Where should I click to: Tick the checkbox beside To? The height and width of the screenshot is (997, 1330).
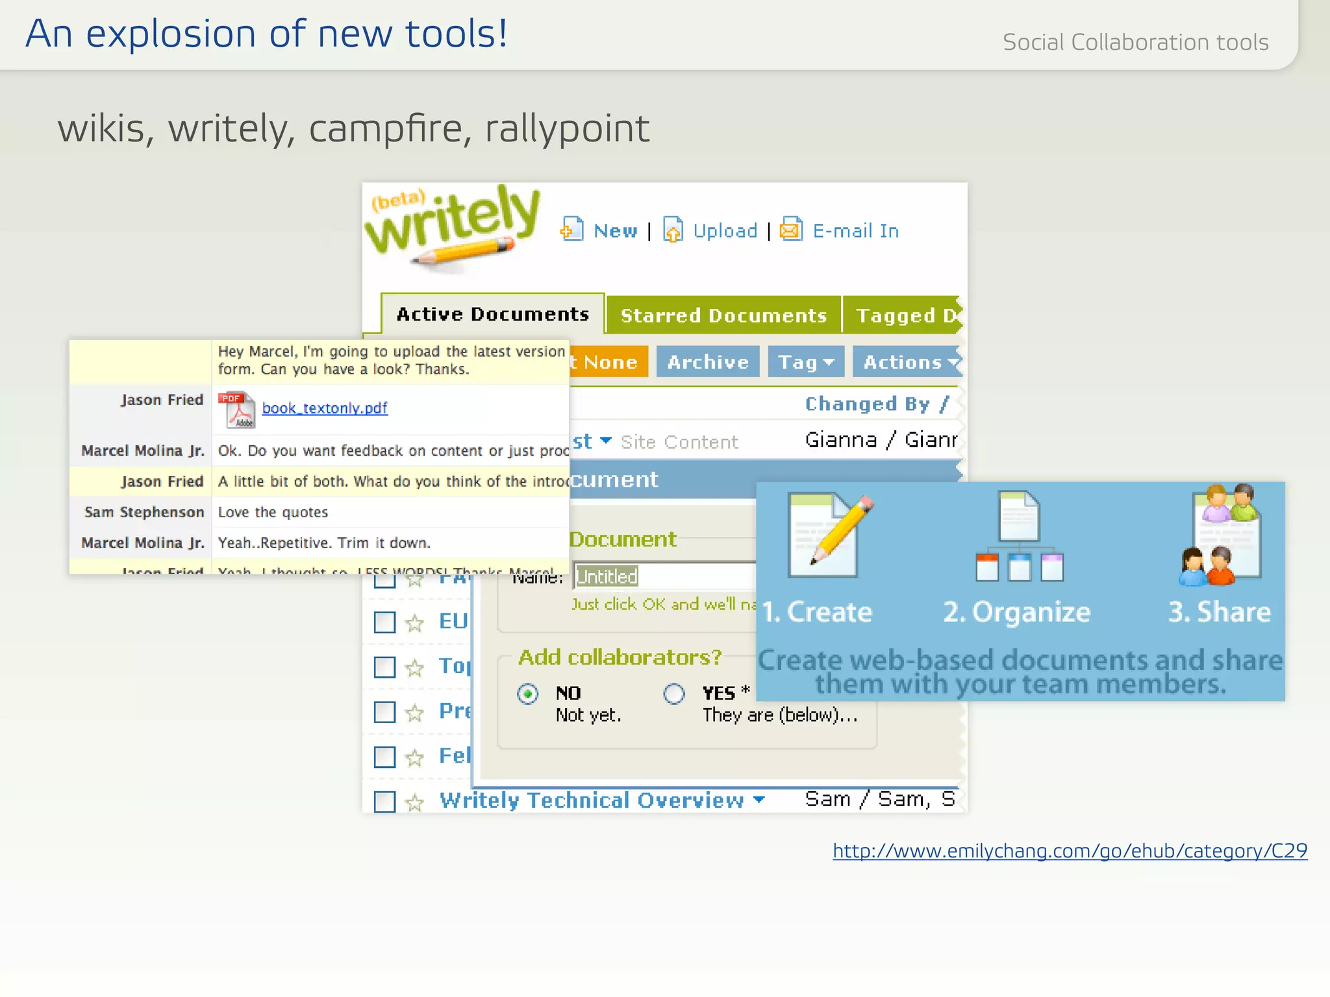[x=384, y=667]
